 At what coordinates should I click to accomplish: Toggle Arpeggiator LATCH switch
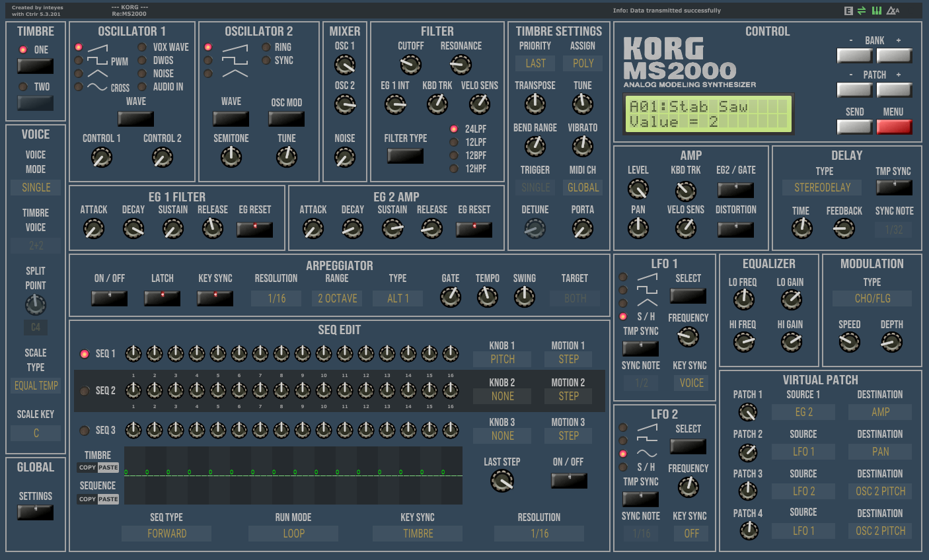click(162, 298)
